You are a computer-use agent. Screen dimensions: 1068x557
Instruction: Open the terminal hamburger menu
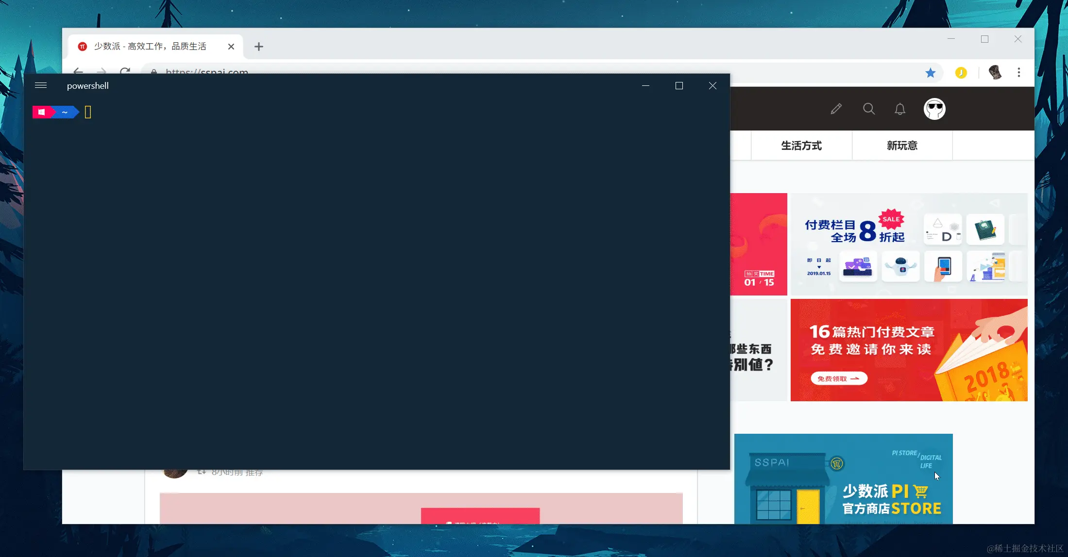click(41, 85)
